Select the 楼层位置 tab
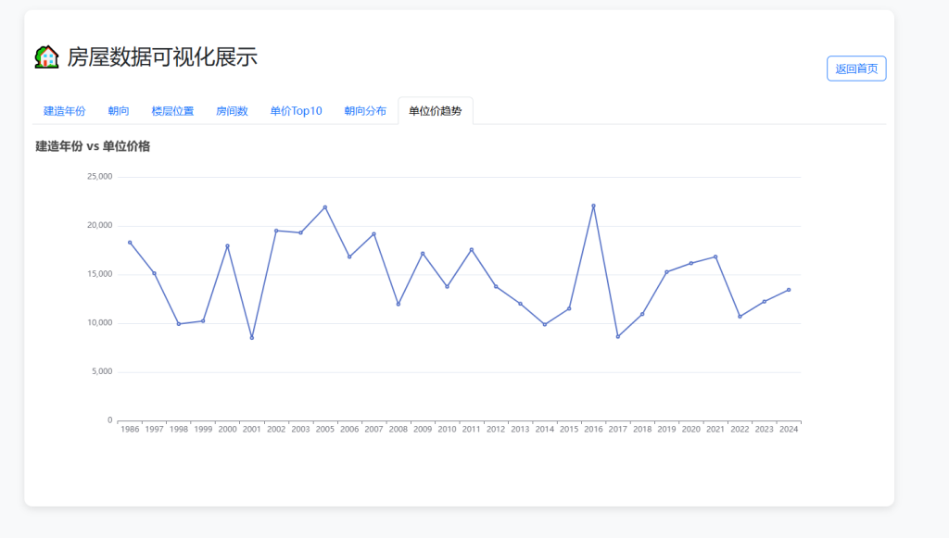 pyautogui.click(x=172, y=111)
